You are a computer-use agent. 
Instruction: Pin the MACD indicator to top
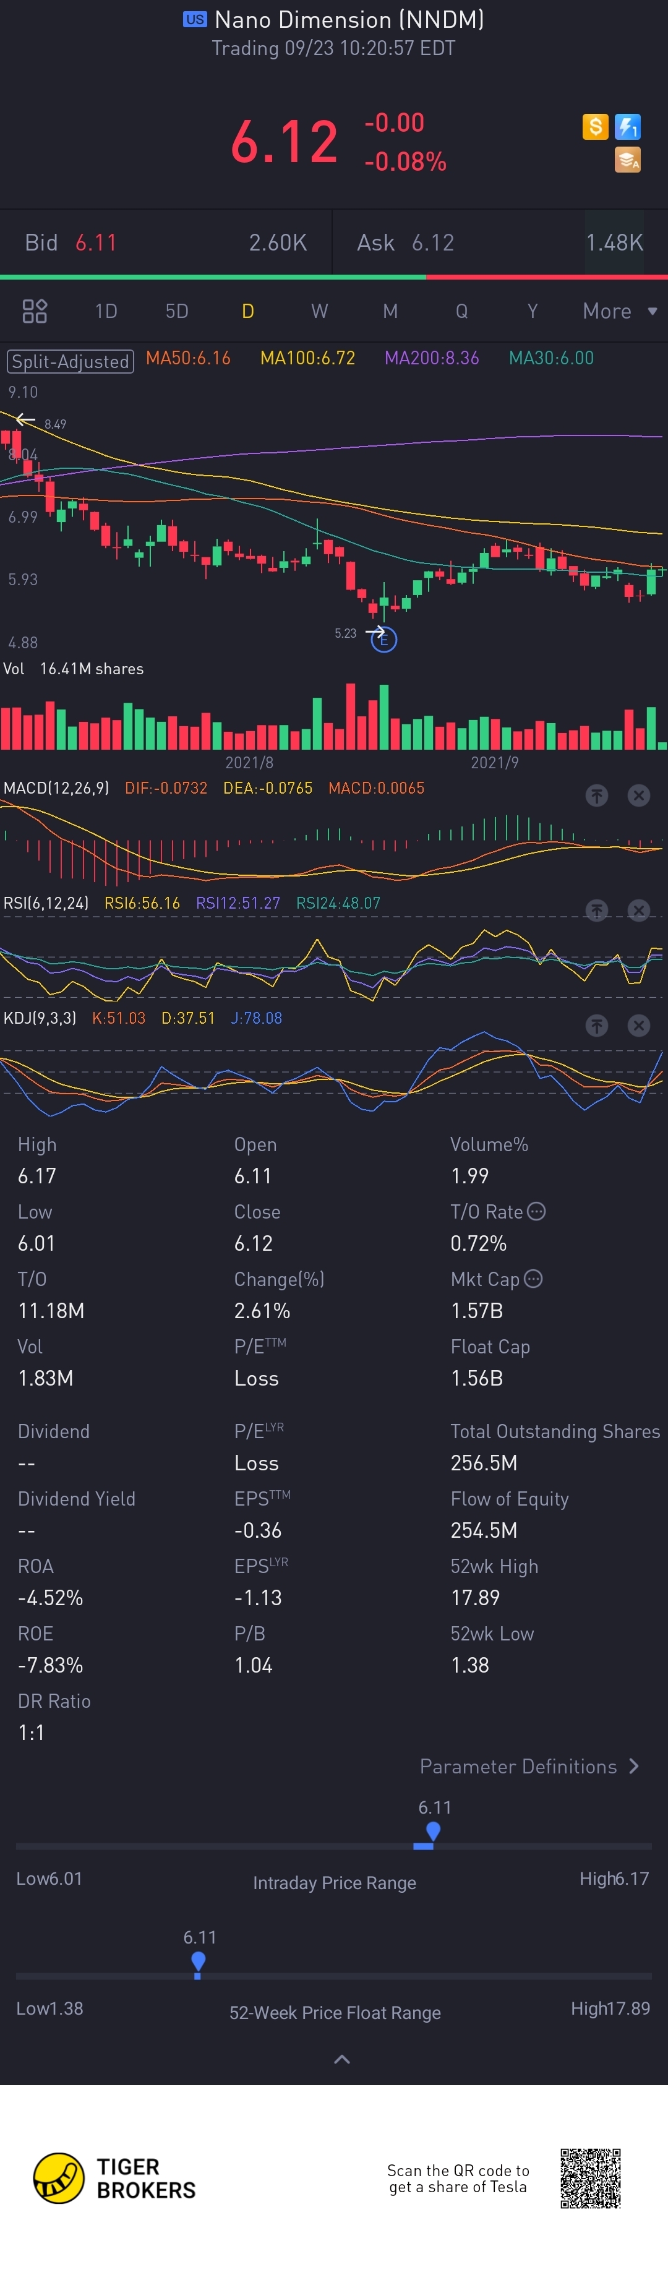pos(596,795)
